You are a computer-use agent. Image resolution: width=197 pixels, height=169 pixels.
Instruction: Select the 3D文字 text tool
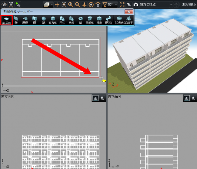[x=129, y=20]
